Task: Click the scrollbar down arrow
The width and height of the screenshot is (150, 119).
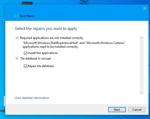Action: 142,93
